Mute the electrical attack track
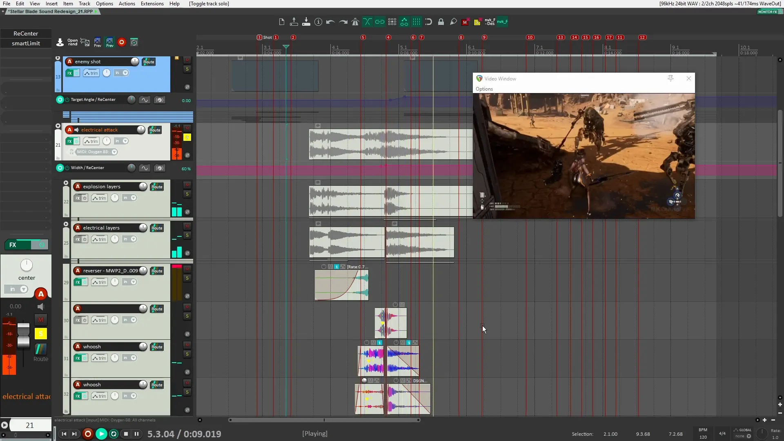The image size is (784, 441). point(187,127)
